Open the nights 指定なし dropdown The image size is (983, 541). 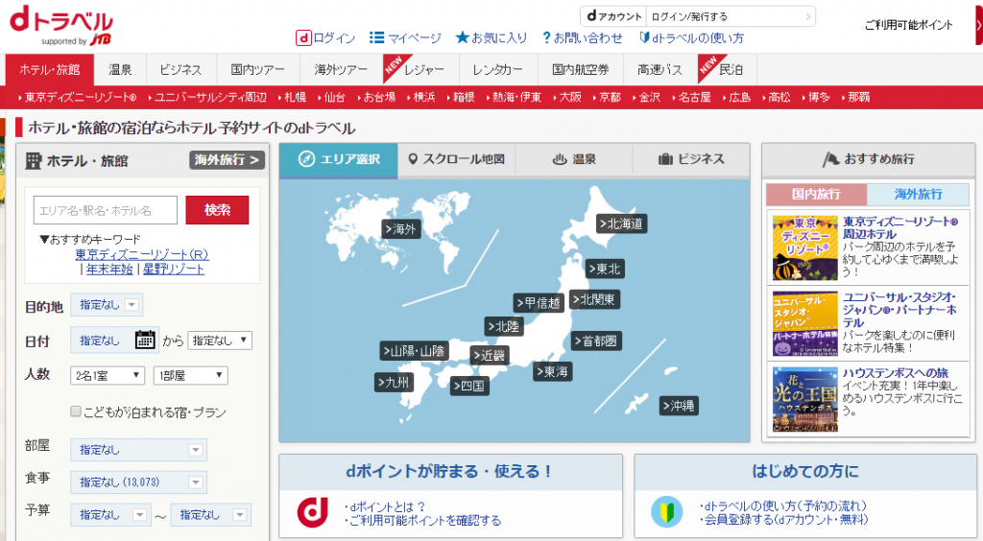click(220, 341)
